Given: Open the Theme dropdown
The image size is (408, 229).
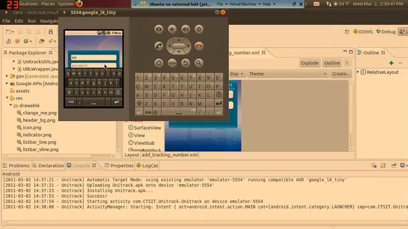Looking at the screenshot, I should 288,74.
